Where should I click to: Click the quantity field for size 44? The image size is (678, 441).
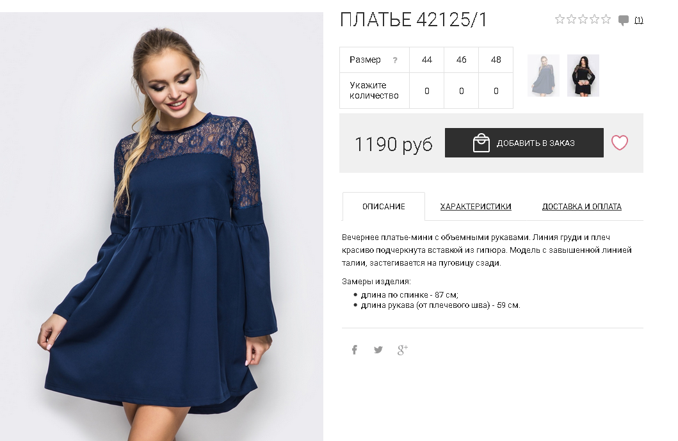[427, 91]
